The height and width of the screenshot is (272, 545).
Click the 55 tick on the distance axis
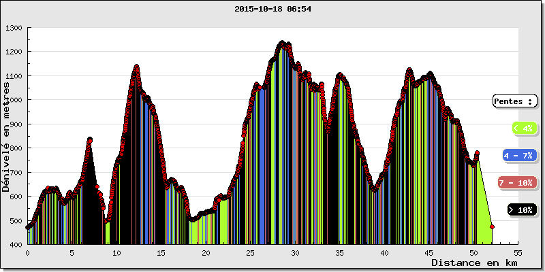click(518, 253)
